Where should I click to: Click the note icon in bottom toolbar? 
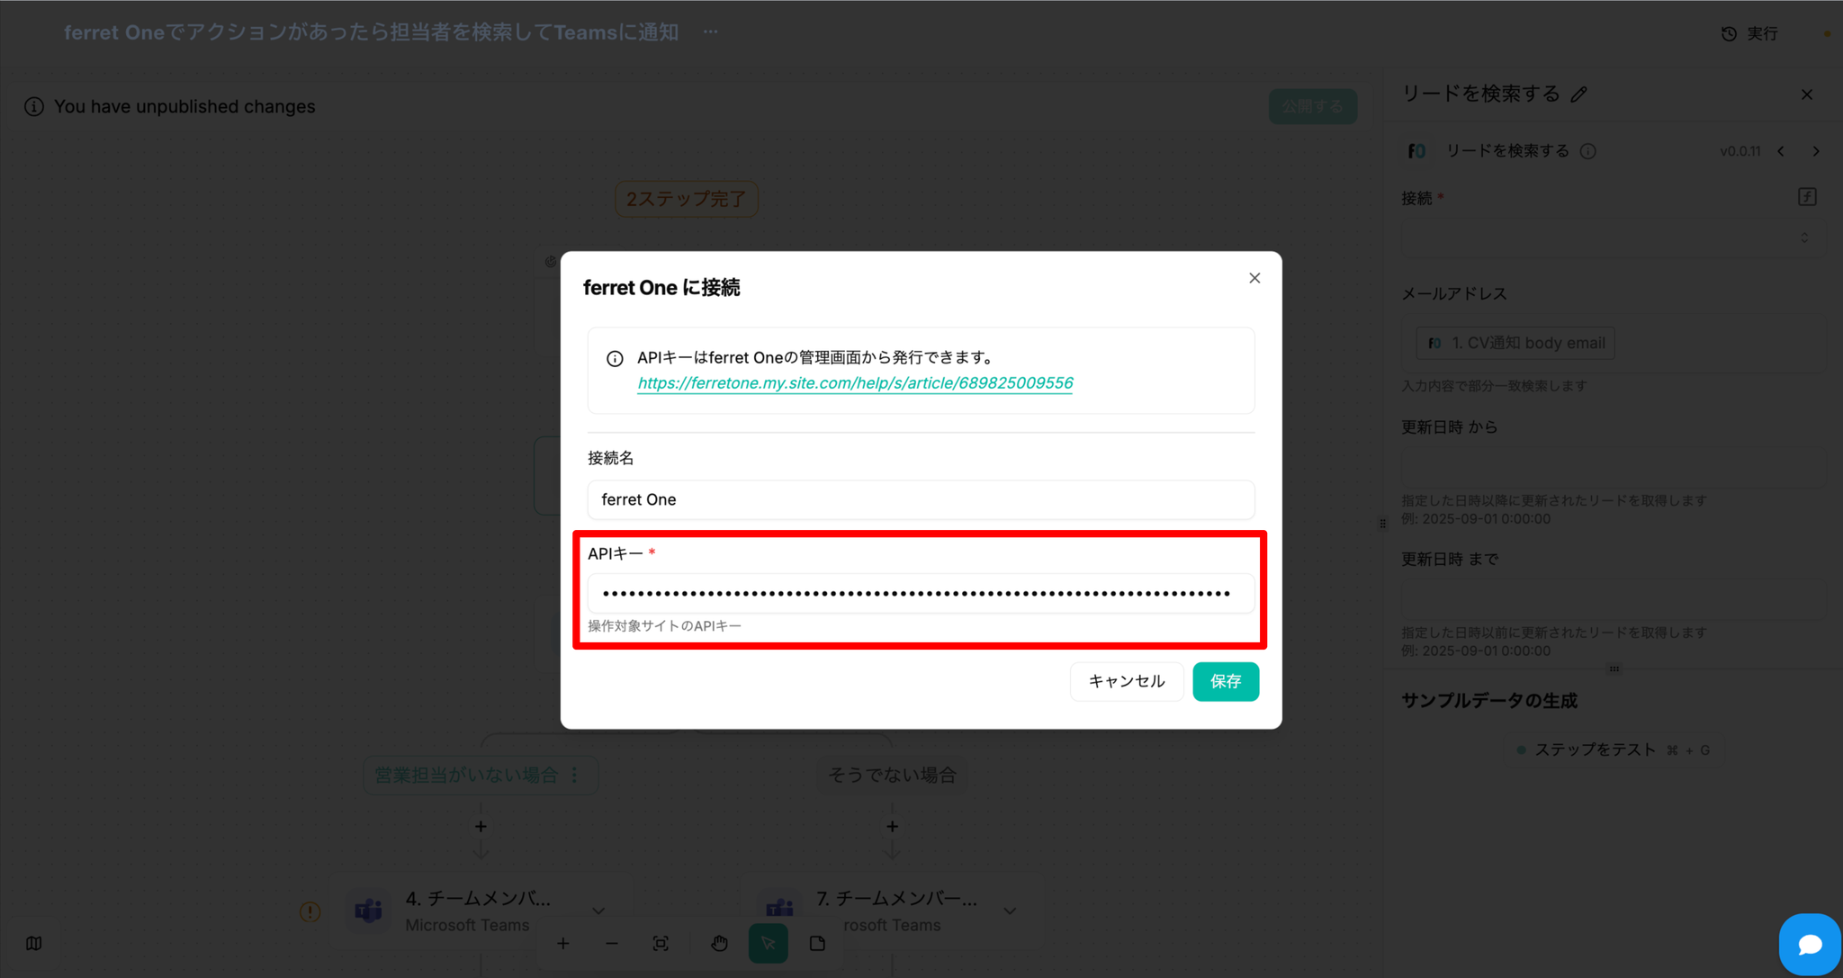pyautogui.click(x=817, y=943)
